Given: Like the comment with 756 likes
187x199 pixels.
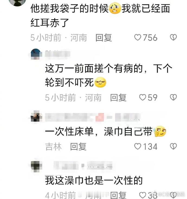Looking at the screenshot, I should point(137,38).
